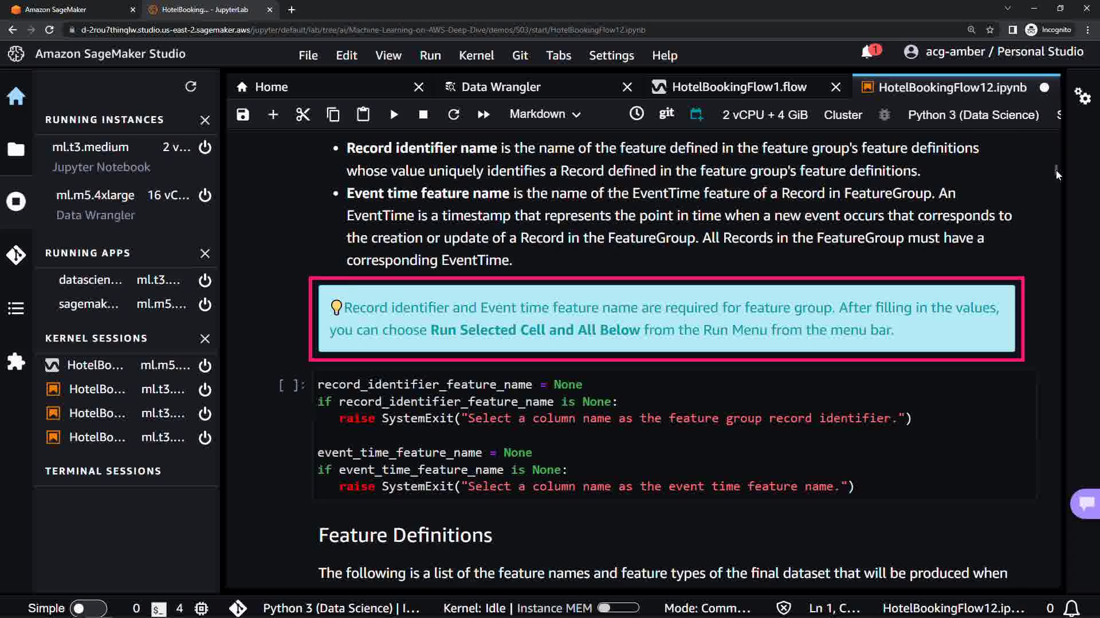Toggle the Simple interface mode switch

pos(88,608)
